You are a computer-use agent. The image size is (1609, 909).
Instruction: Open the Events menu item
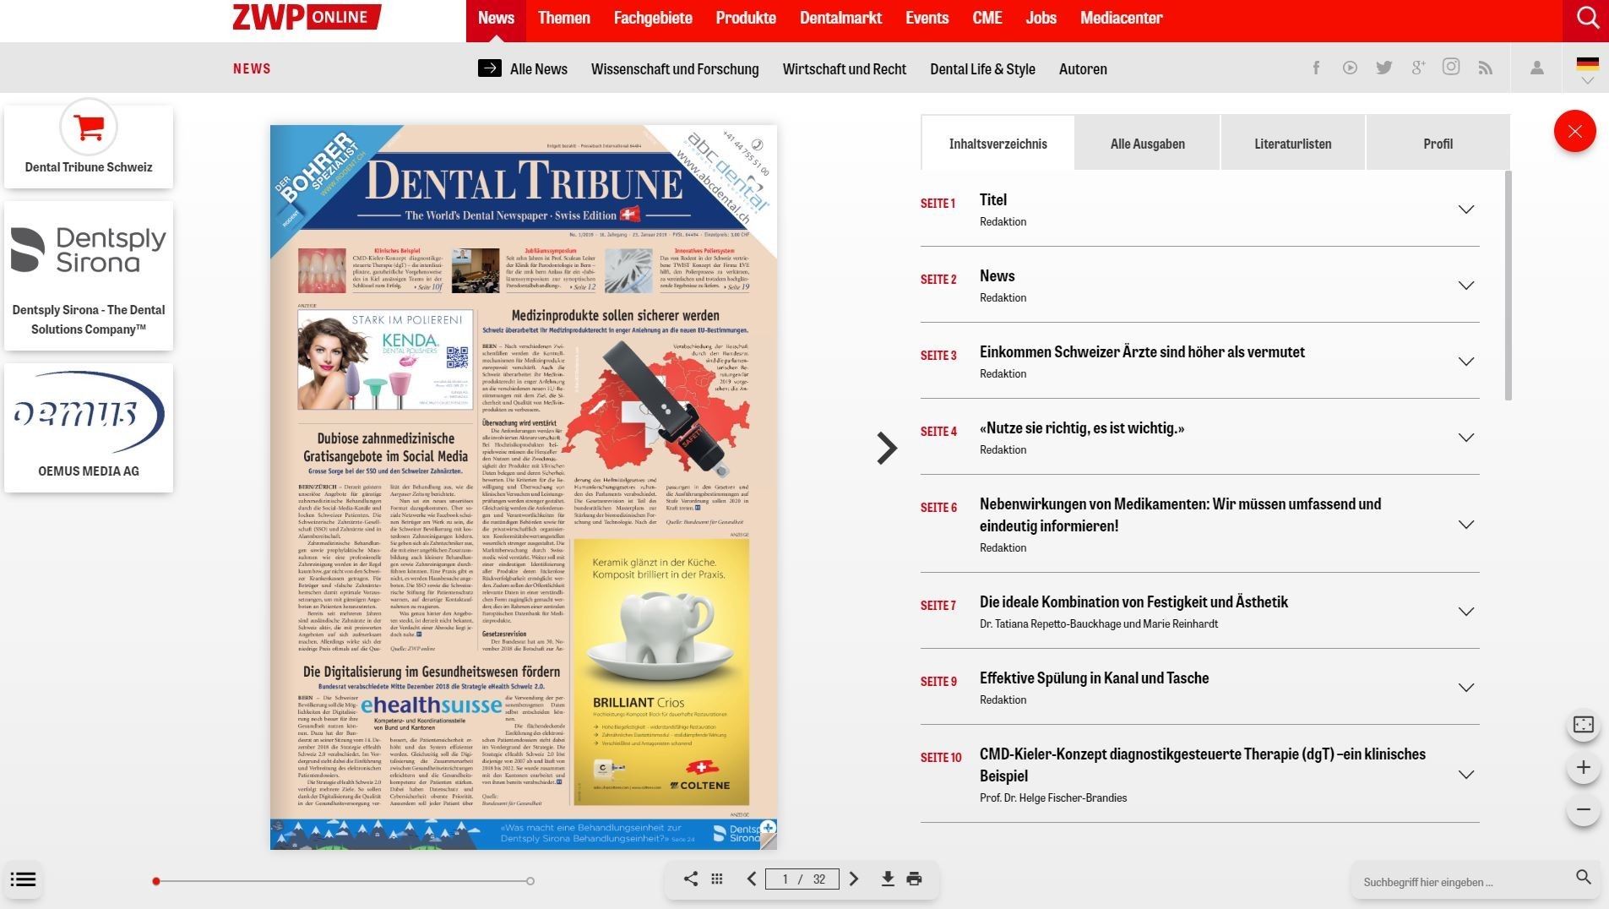927,18
